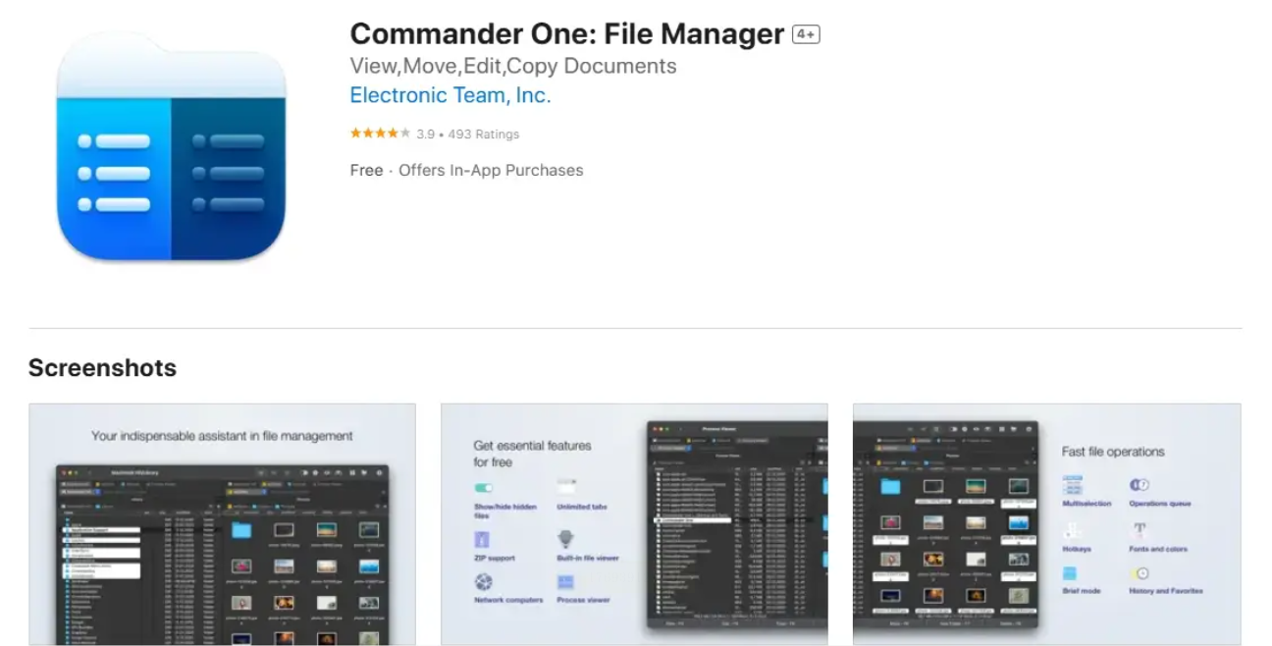Click the Brief mode icon
Viewport: 1272px width, 646px height.
[x=1070, y=573]
